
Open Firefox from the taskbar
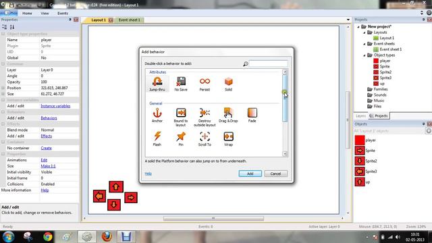click(x=107, y=237)
